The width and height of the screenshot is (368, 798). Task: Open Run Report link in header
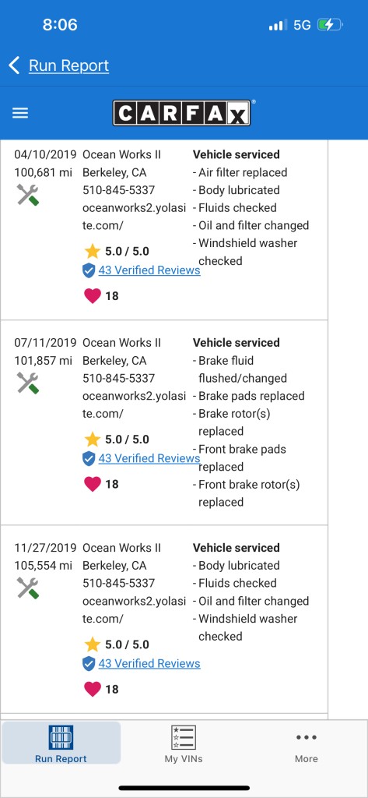tap(68, 65)
